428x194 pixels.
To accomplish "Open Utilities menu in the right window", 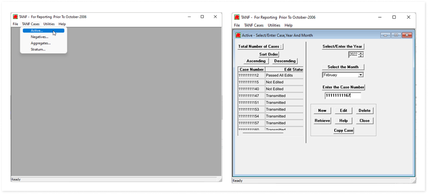I will [x=274, y=25].
